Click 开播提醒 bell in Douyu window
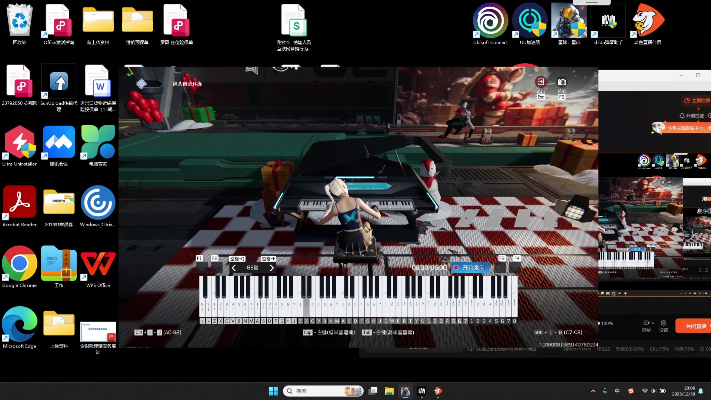The image size is (711, 400). coord(691,116)
